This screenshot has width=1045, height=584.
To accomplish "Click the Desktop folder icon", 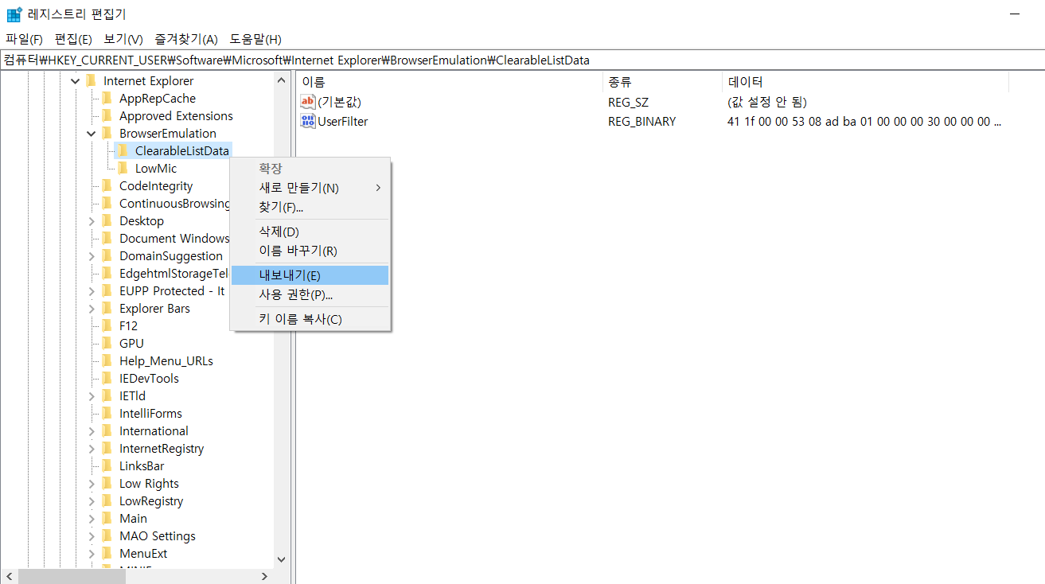I will [107, 220].
